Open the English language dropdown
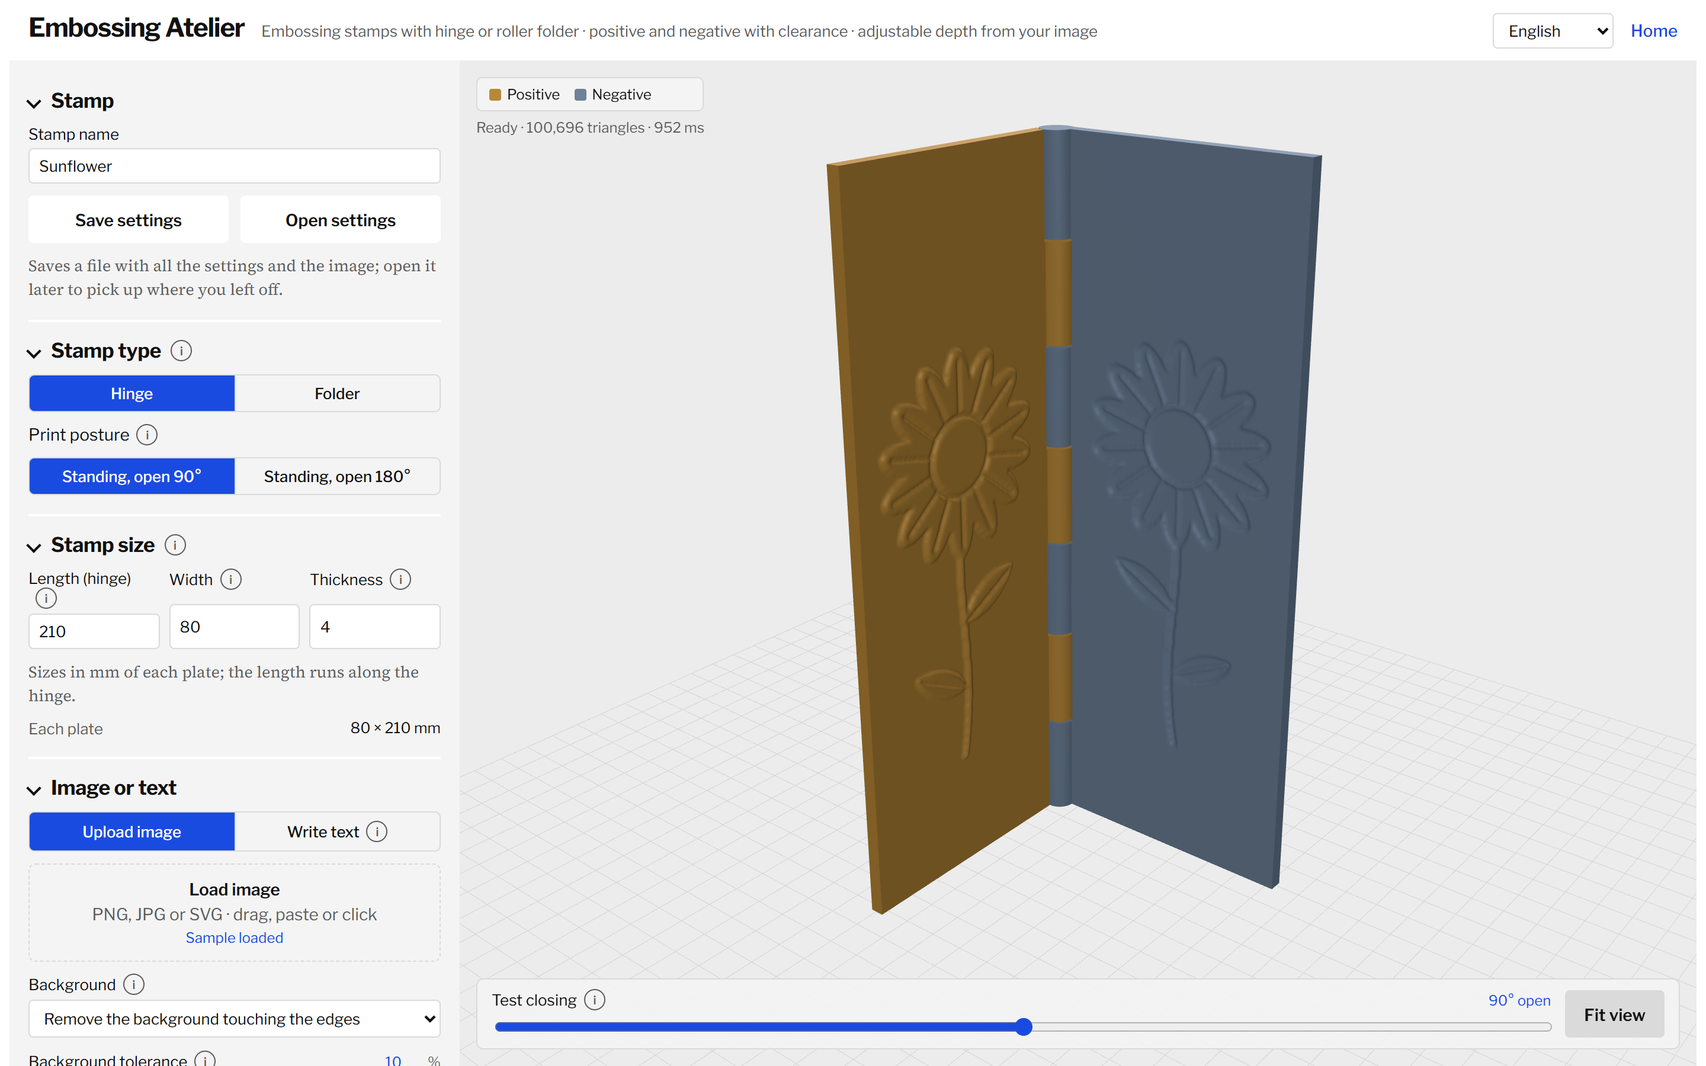The image size is (1706, 1066). coord(1553,31)
